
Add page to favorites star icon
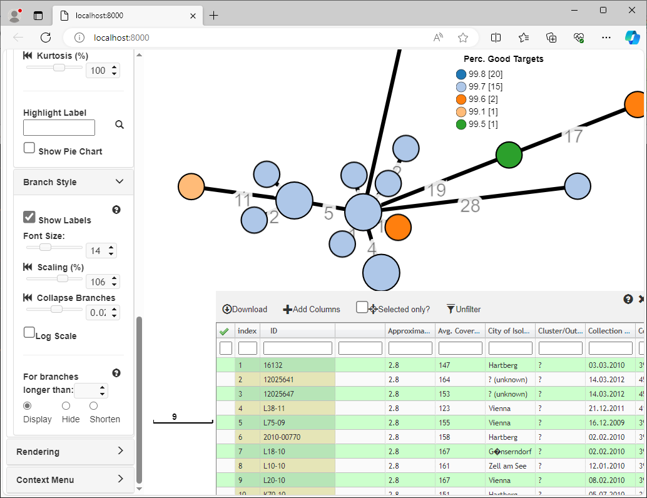[463, 38]
